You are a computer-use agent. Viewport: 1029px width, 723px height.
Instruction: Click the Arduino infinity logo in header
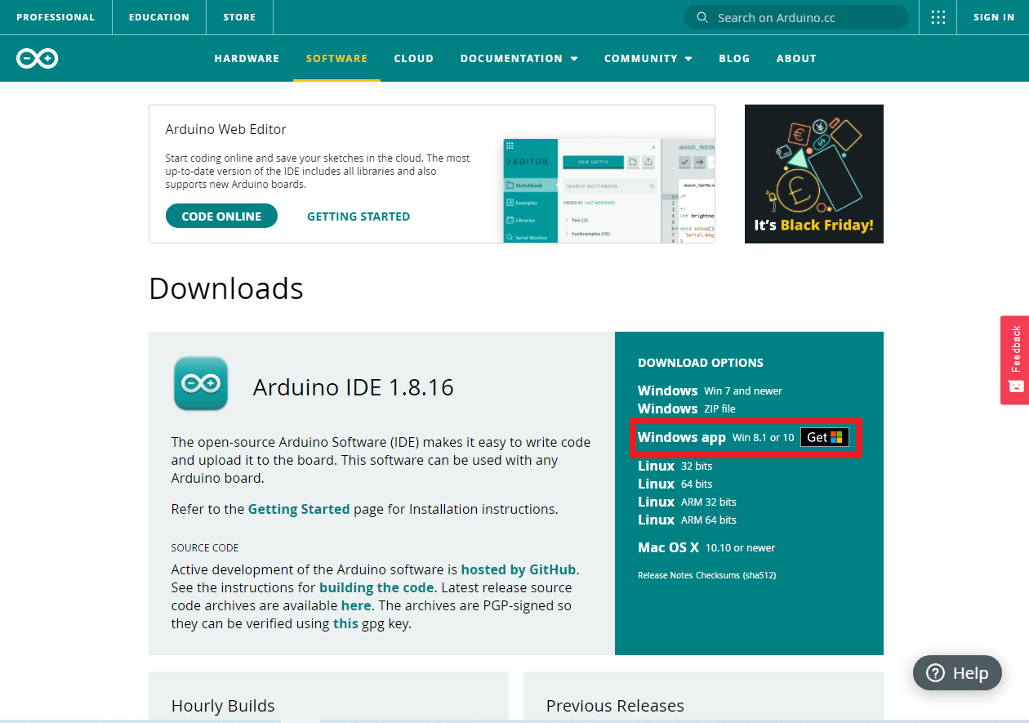(x=38, y=58)
